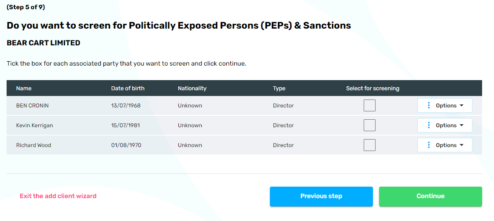This screenshot has width=494, height=221.
Task: Open the Options dropdown arrow for Kevin Kerrigan
Action: 461,125
